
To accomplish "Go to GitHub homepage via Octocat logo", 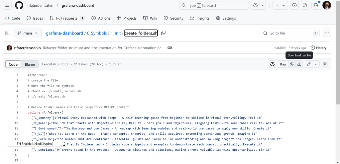I will click(19, 5).
